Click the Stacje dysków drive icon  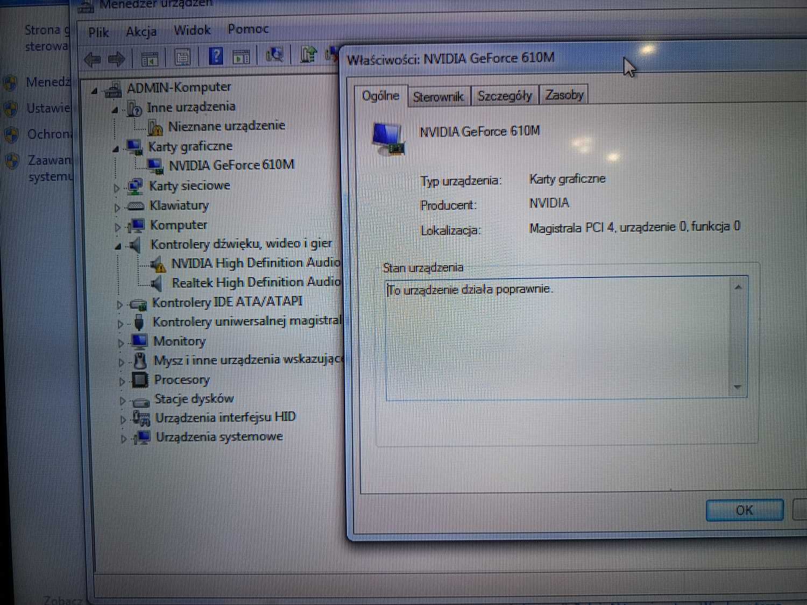pyautogui.click(x=141, y=401)
